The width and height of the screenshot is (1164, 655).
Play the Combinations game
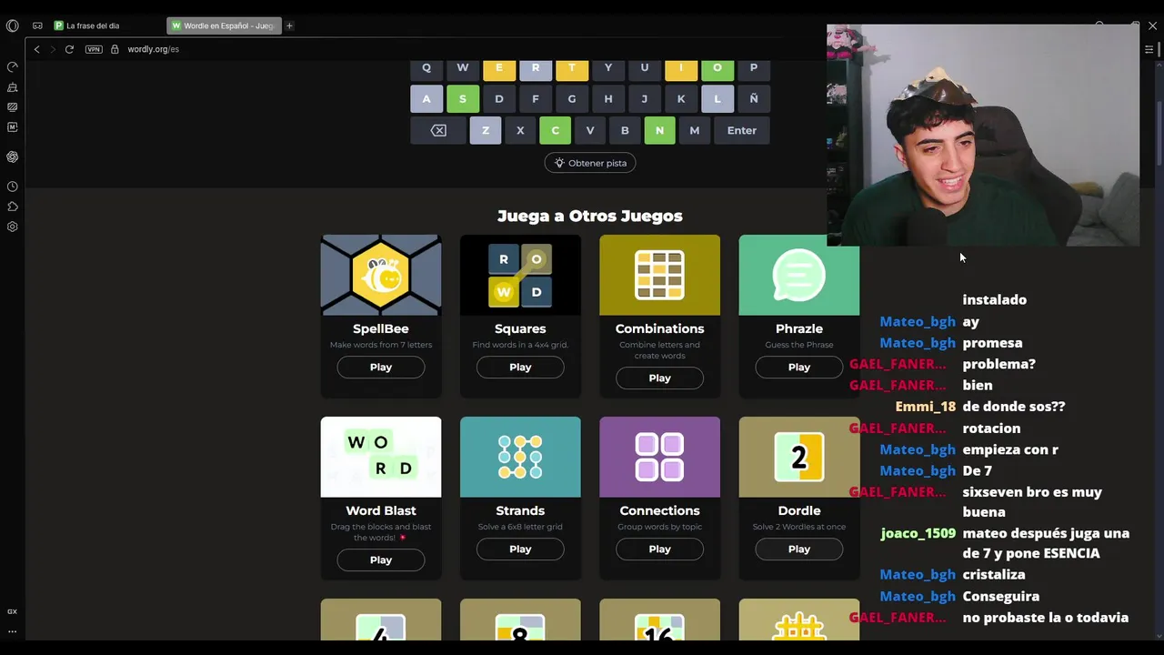point(659,378)
